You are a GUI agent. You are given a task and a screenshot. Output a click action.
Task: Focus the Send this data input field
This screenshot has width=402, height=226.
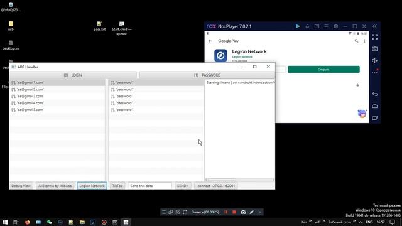coord(149,186)
